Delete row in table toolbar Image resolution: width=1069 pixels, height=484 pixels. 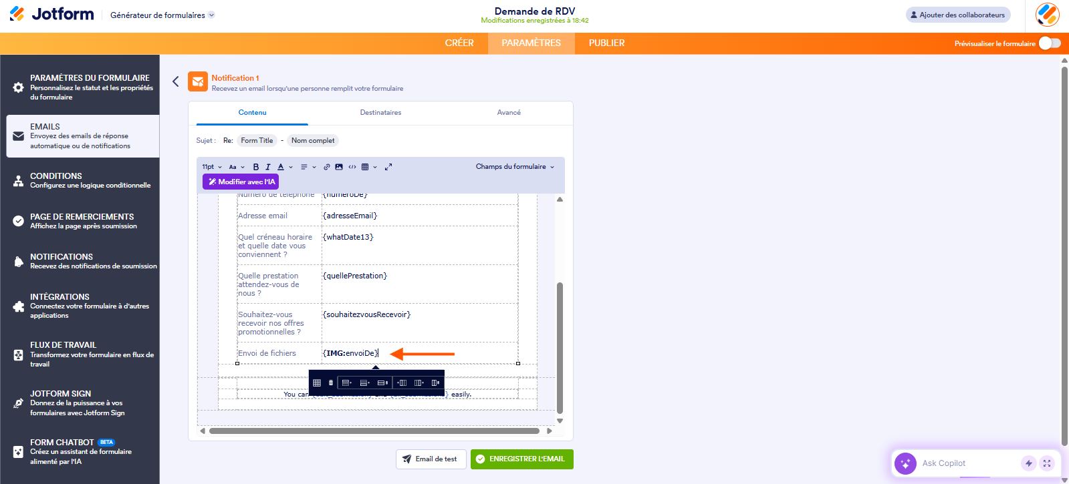[382, 383]
